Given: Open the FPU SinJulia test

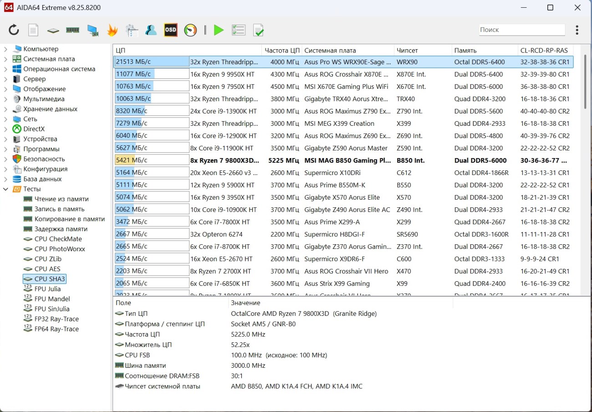Looking at the screenshot, I should click(52, 309).
